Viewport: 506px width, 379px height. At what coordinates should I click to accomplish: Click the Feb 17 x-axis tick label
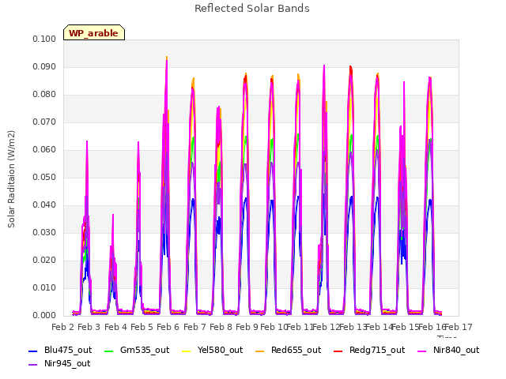[x=459, y=327]
